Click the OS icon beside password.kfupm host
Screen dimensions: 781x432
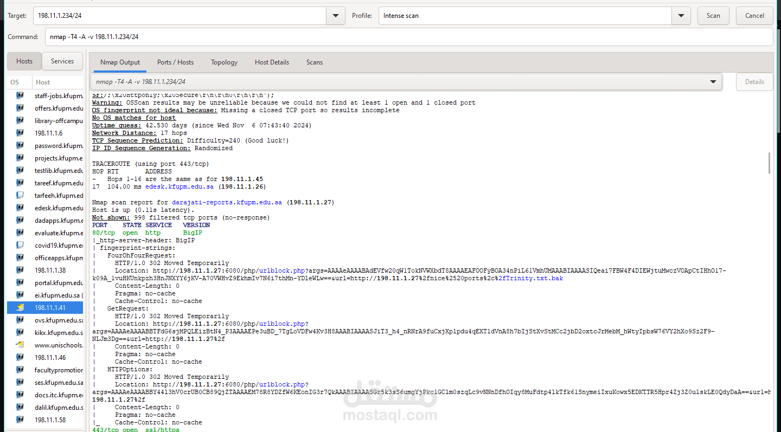click(20, 145)
